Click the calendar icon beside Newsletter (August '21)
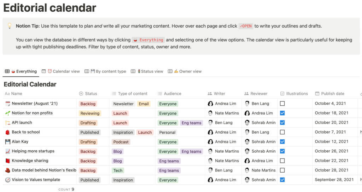 (8, 104)
